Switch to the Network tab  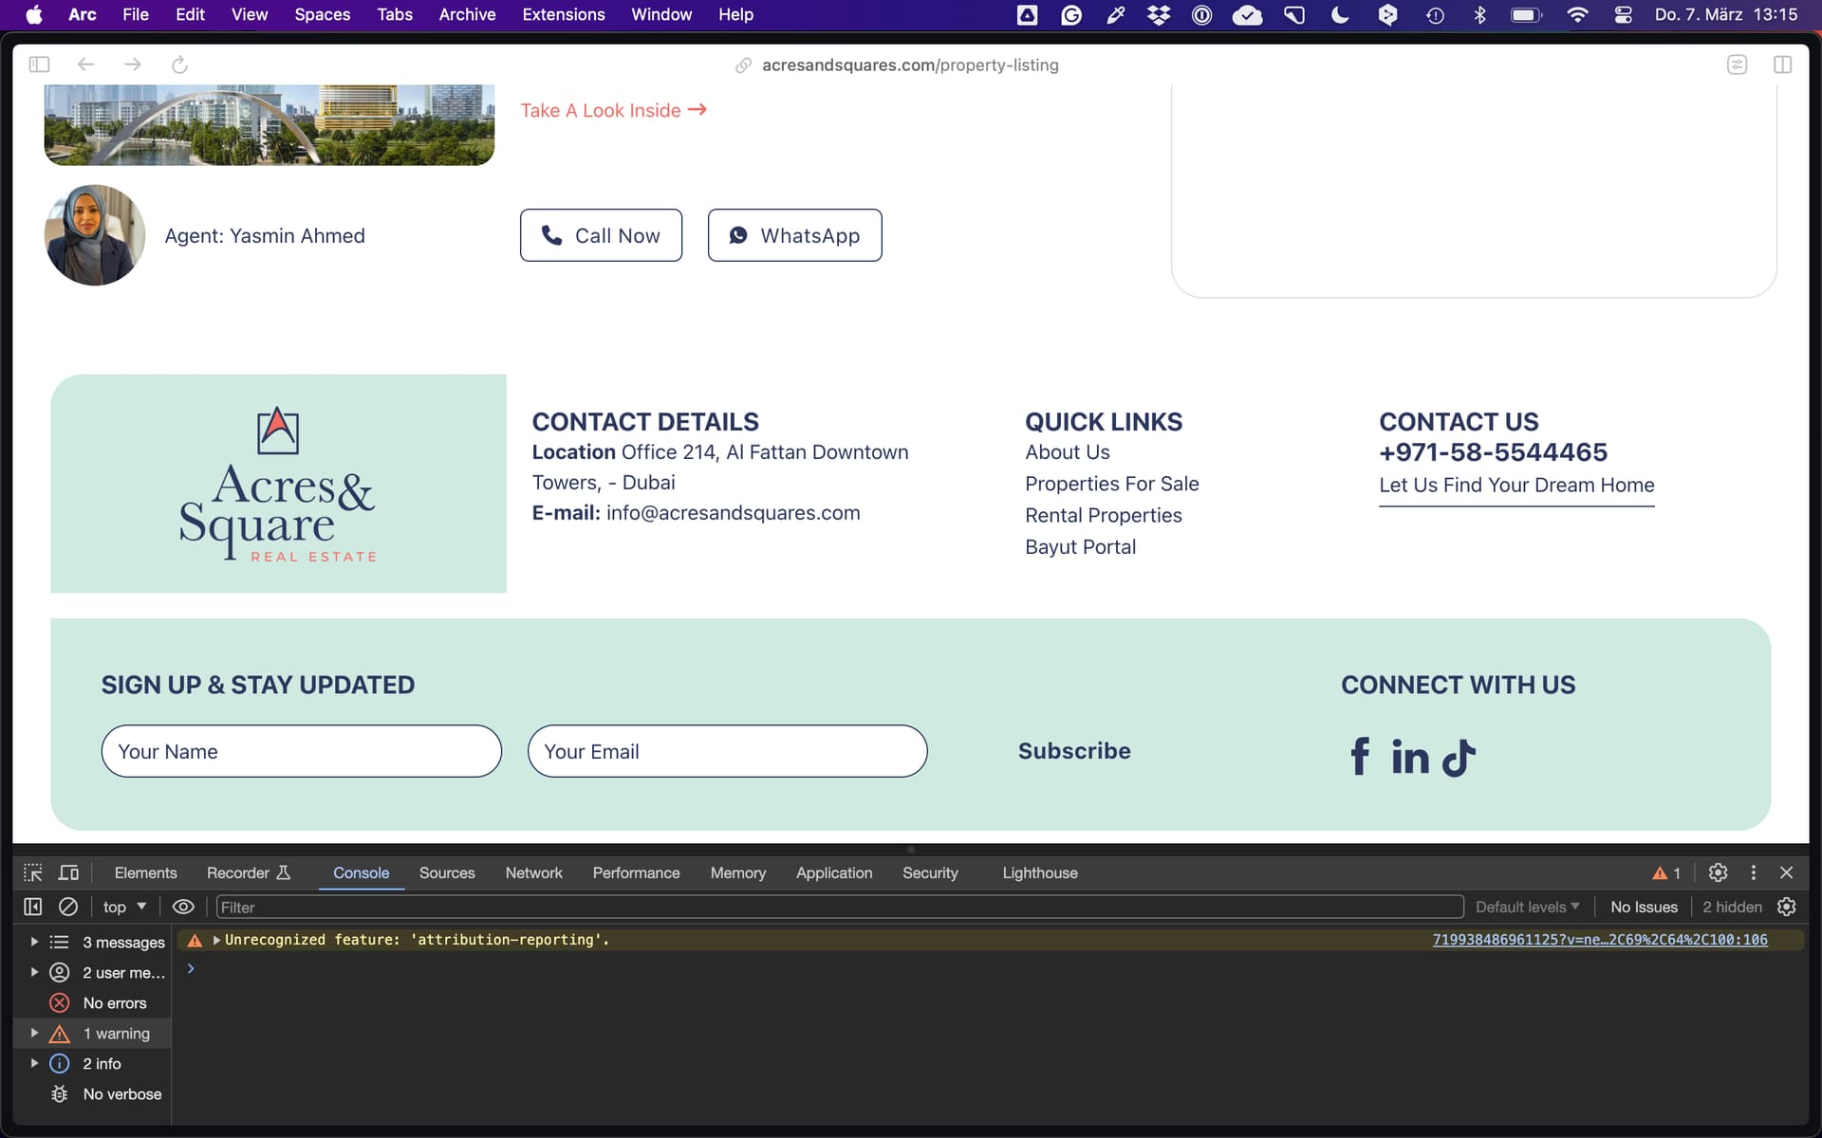(533, 872)
